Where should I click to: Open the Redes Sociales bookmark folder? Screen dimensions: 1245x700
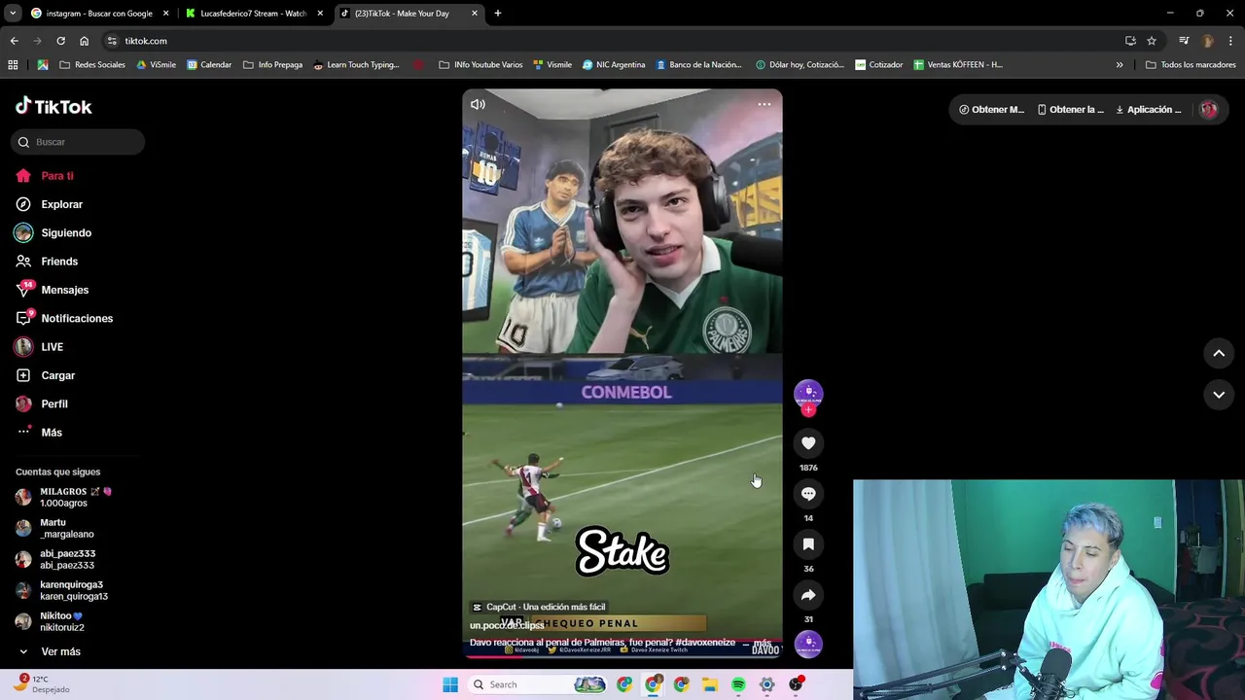point(92,65)
